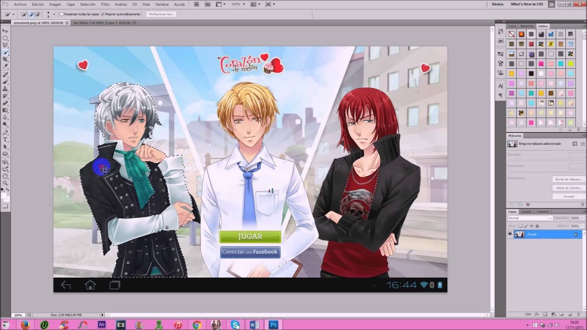The width and height of the screenshot is (587, 330).
Task: Click the 'Borde de máscara...' button
Action: pyautogui.click(x=569, y=179)
